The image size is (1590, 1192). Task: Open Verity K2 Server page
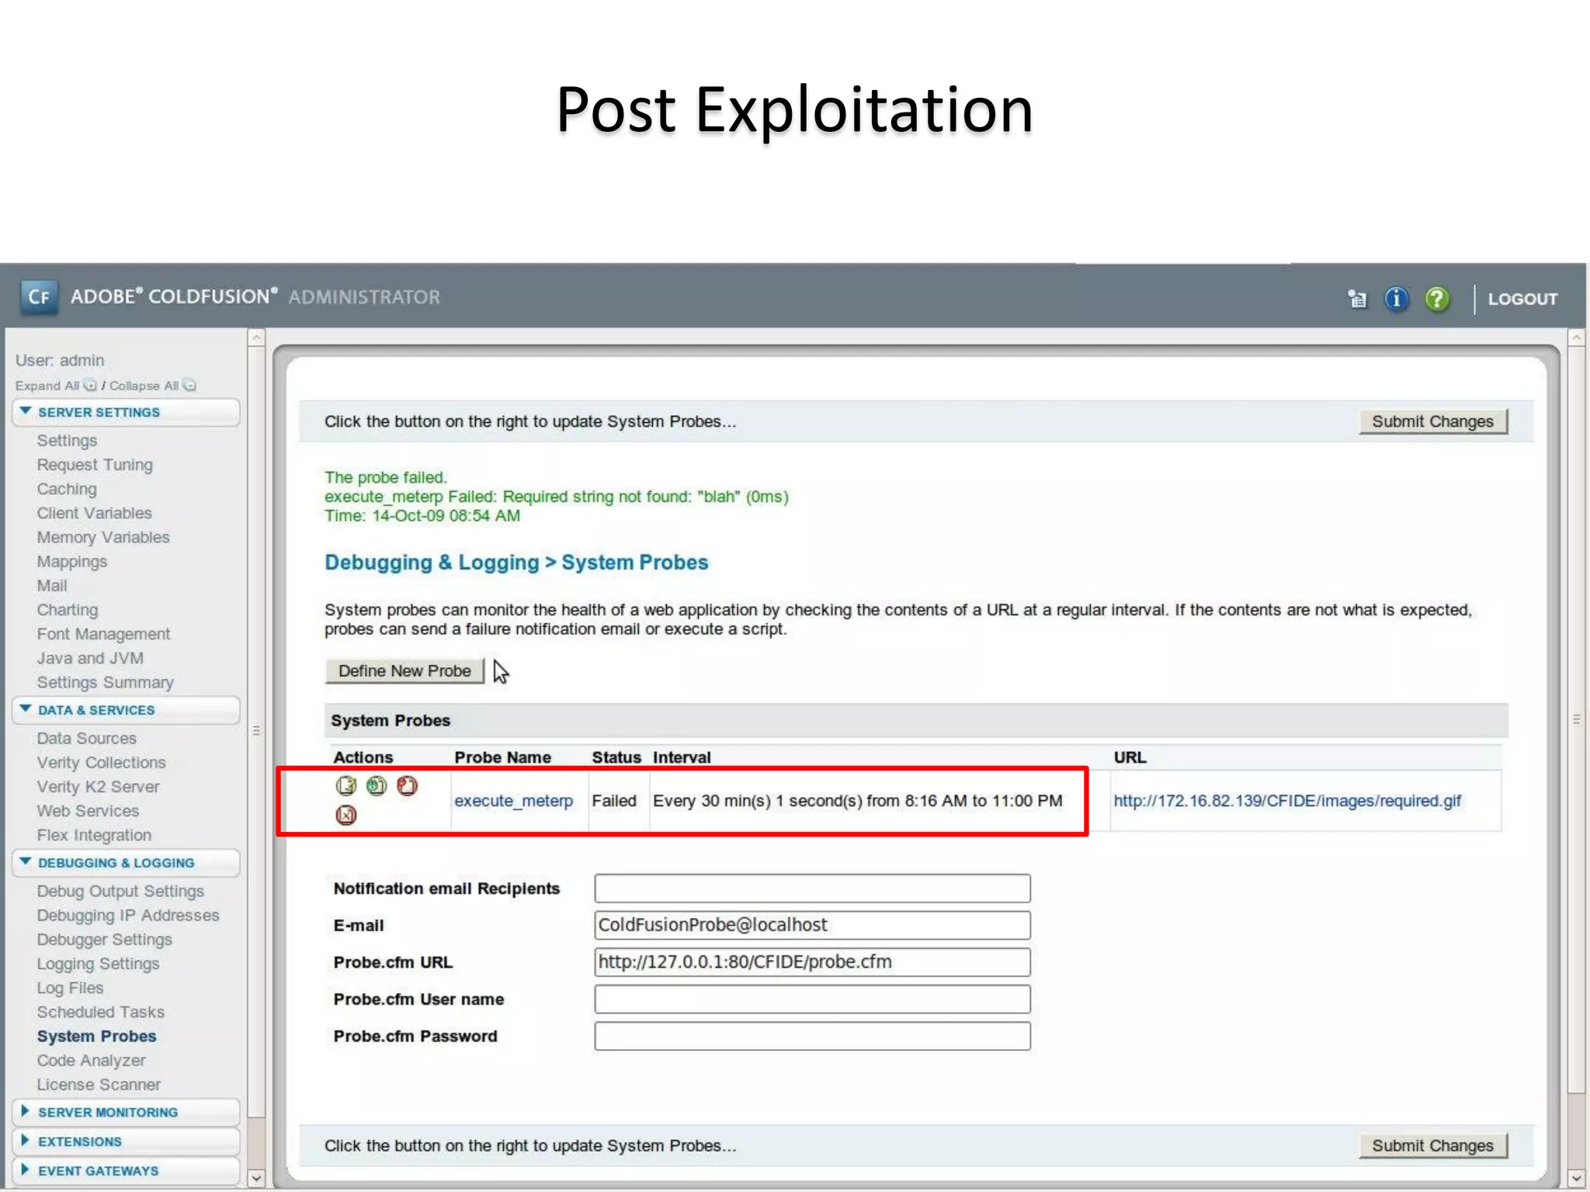point(98,787)
